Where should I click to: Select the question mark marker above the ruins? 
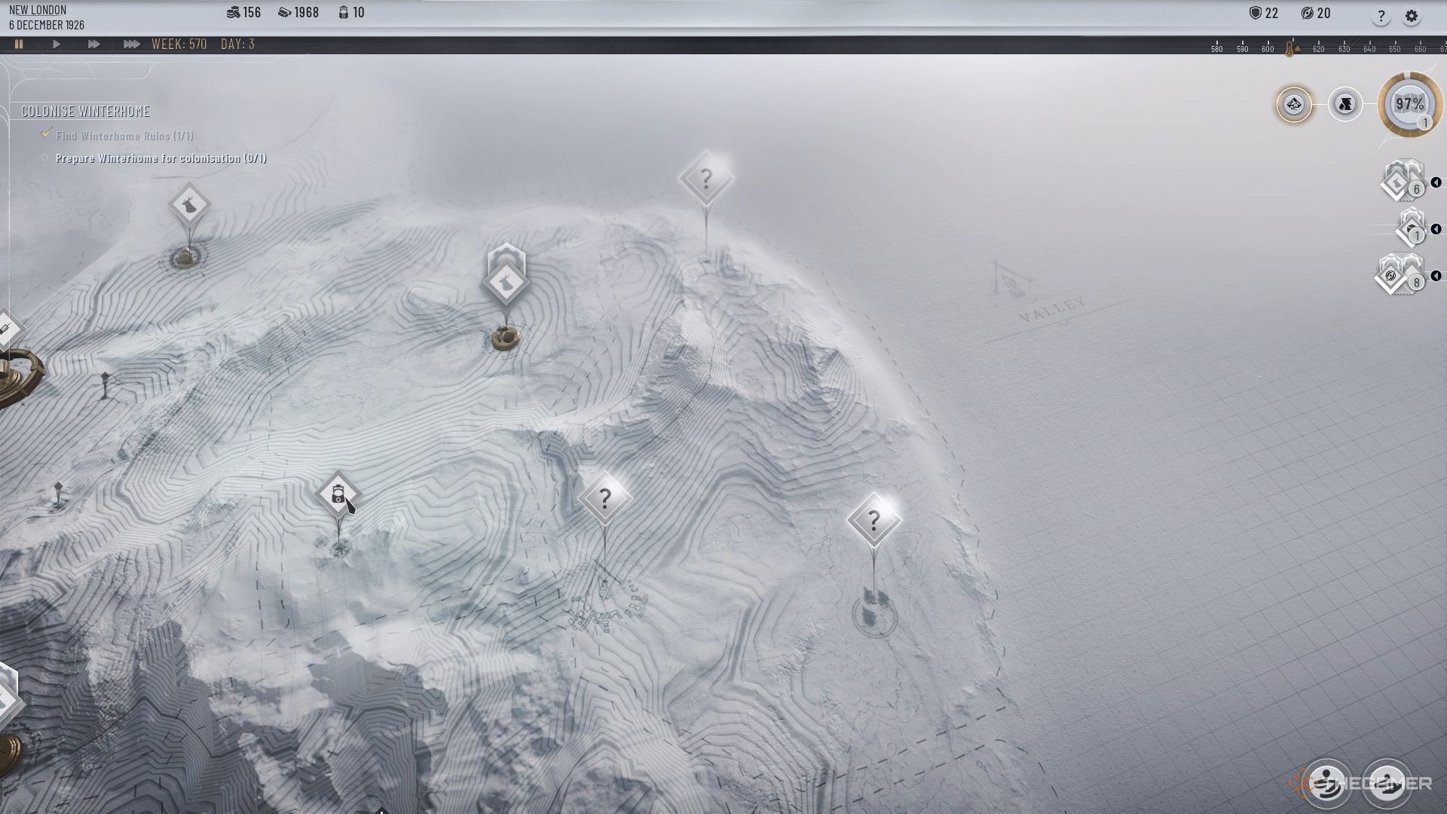click(604, 499)
